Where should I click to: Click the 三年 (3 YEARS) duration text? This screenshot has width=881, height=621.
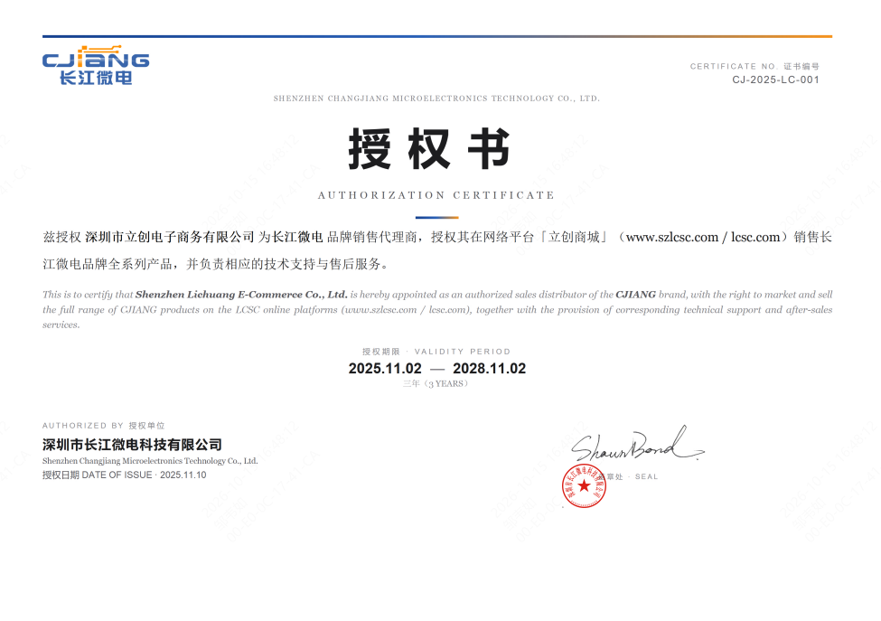pos(436,384)
